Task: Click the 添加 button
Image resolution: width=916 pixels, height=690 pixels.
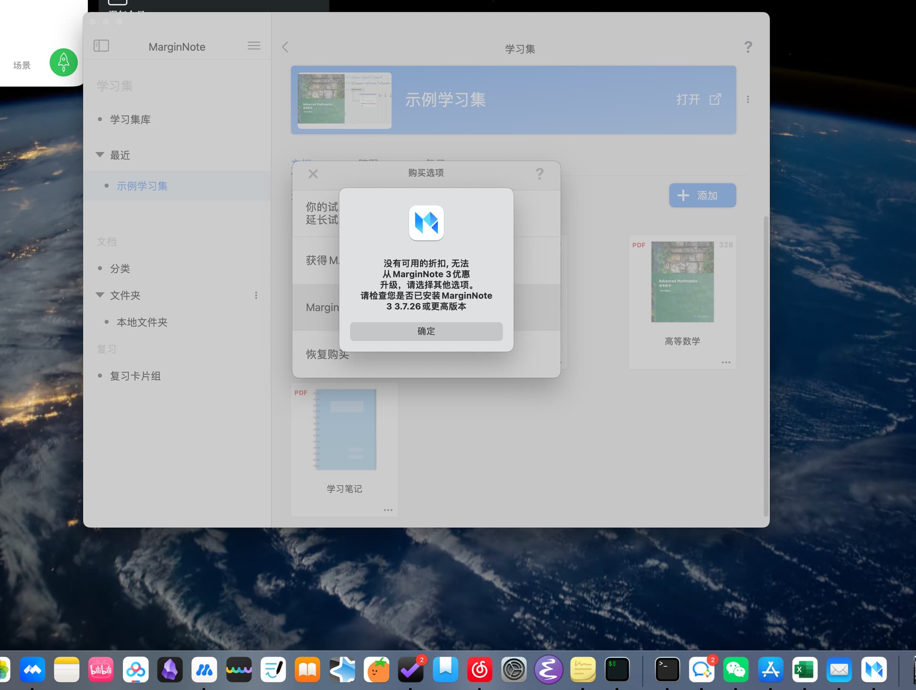Action: [x=702, y=195]
